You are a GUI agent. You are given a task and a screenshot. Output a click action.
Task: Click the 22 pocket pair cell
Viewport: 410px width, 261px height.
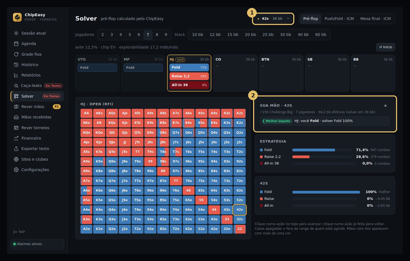240,229
